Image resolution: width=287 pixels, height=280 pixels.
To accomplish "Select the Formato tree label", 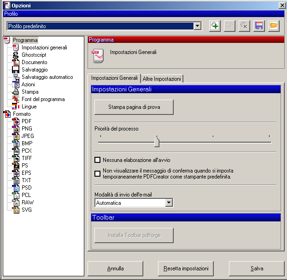I will click(22, 114).
